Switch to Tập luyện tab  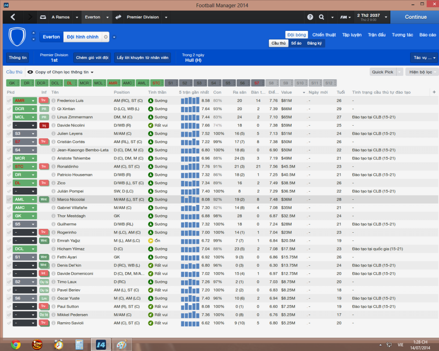(352, 35)
